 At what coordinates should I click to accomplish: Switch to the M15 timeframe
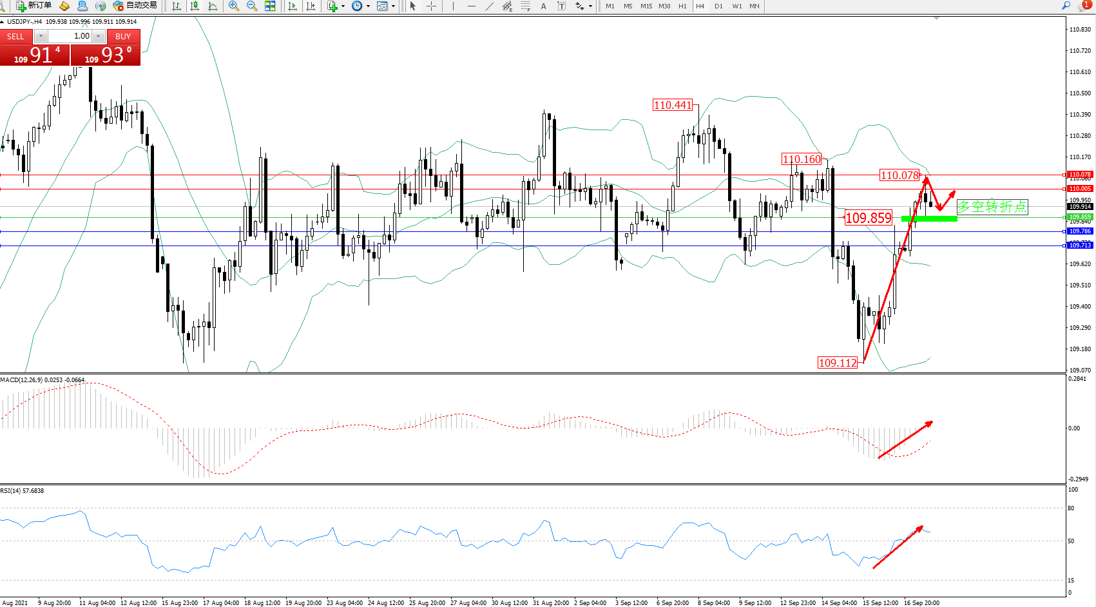coord(646,6)
